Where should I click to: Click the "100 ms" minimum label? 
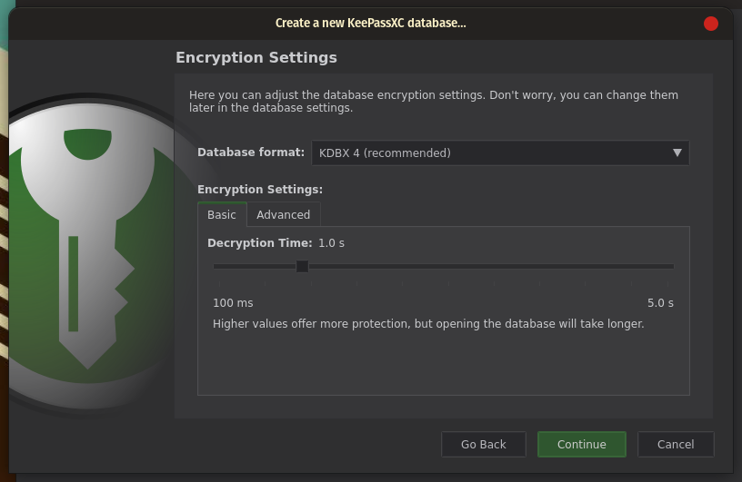233,303
